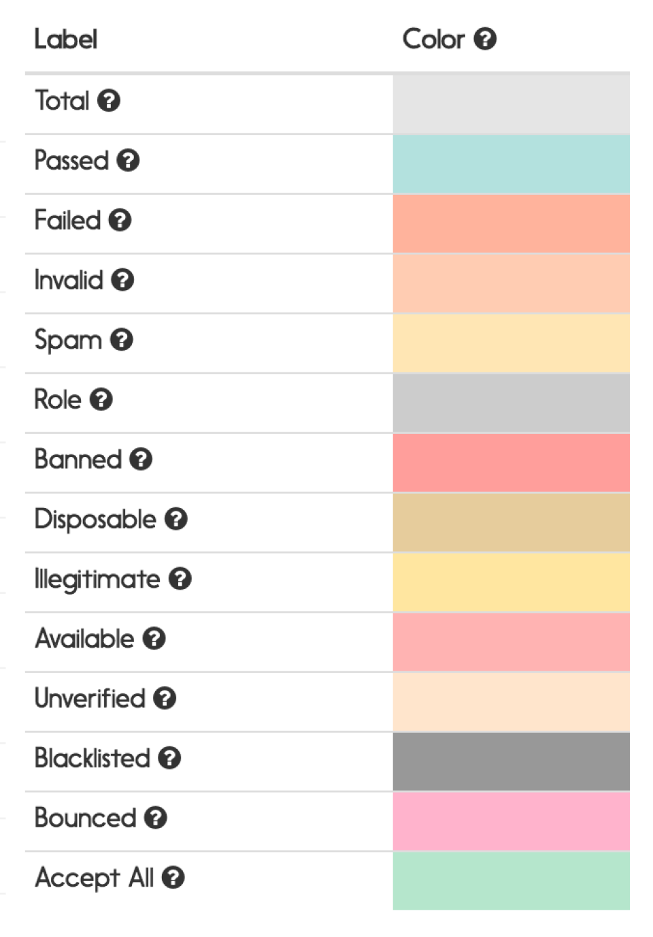Click the help icon beside Total
The height and width of the screenshot is (937, 653).
coord(109,101)
